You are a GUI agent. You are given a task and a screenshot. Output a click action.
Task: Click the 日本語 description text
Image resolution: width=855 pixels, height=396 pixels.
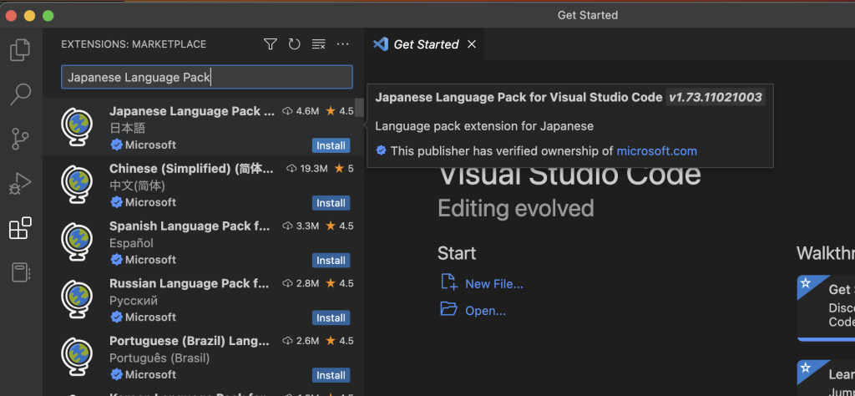(x=128, y=128)
